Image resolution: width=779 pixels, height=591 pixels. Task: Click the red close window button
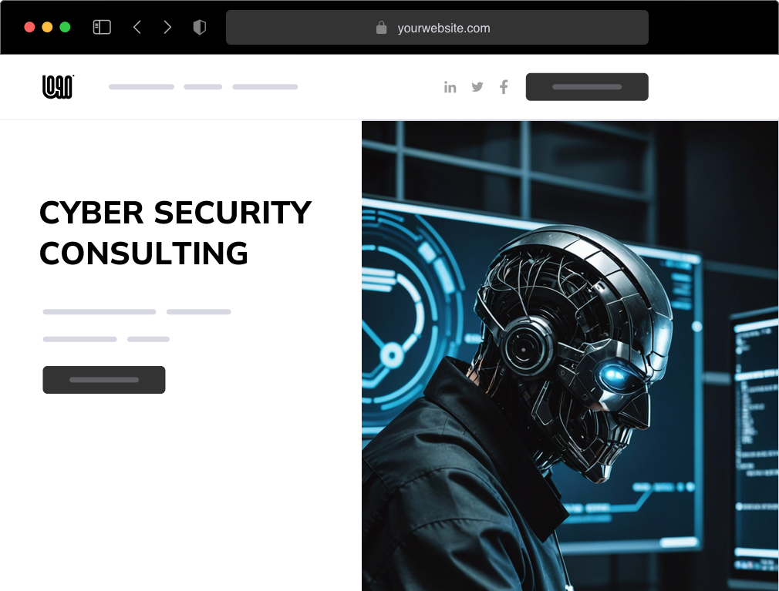(x=29, y=27)
